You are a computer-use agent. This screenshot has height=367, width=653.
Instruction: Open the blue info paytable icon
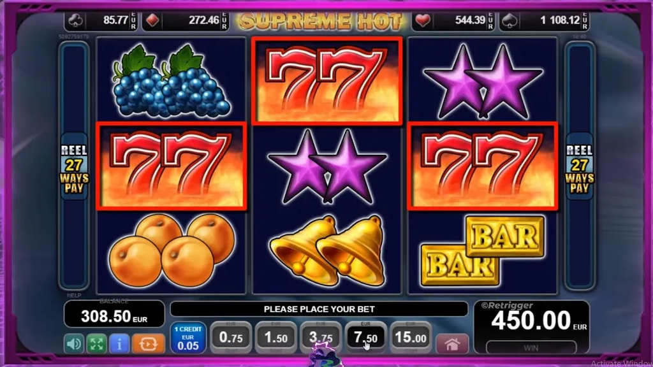point(119,343)
